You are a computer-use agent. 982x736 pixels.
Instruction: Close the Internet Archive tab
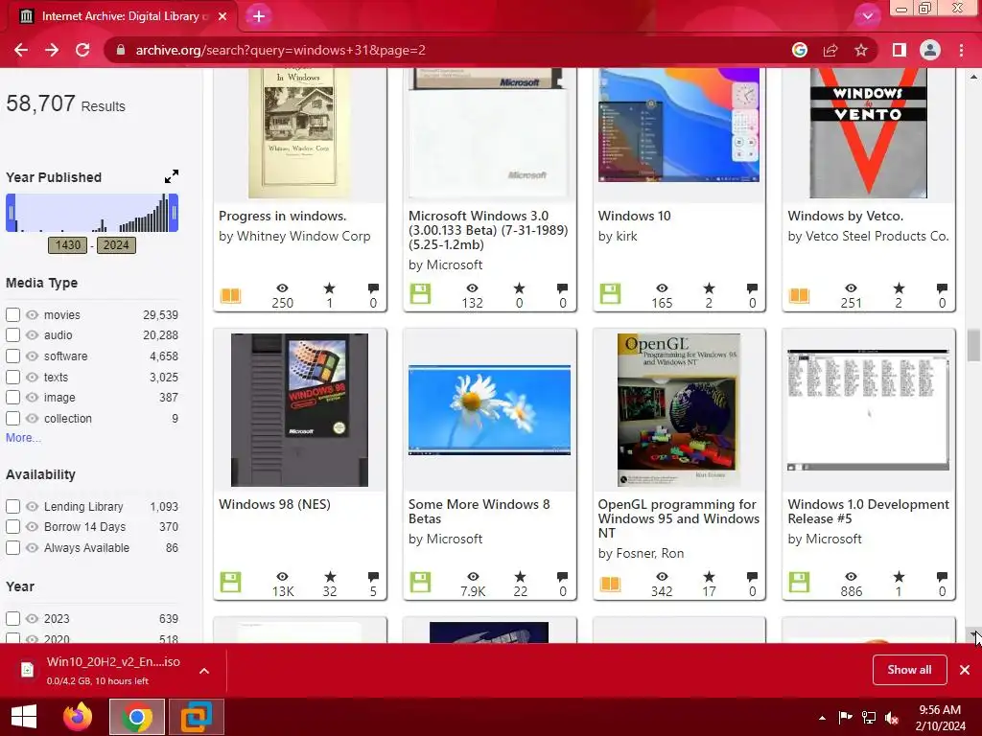pyautogui.click(x=222, y=16)
